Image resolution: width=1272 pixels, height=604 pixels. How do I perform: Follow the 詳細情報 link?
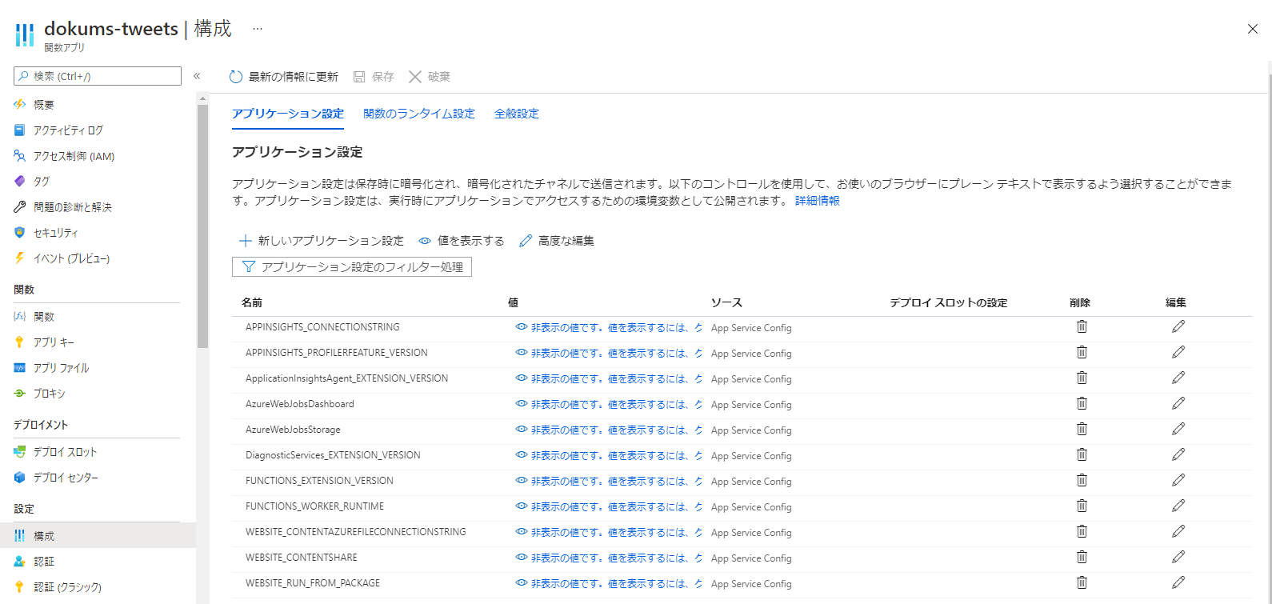pyautogui.click(x=818, y=201)
